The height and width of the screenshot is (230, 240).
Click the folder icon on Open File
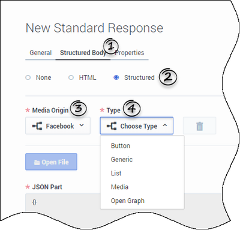pos(37,162)
